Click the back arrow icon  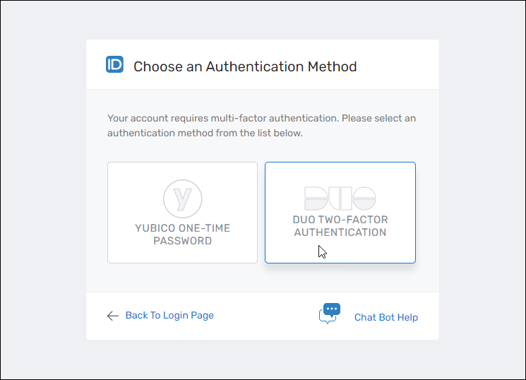point(113,316)
